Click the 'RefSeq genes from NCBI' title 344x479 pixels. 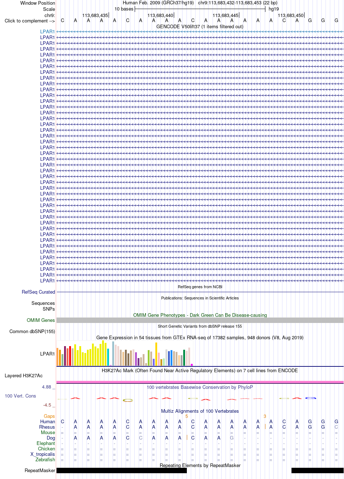[x=200, y=287]
